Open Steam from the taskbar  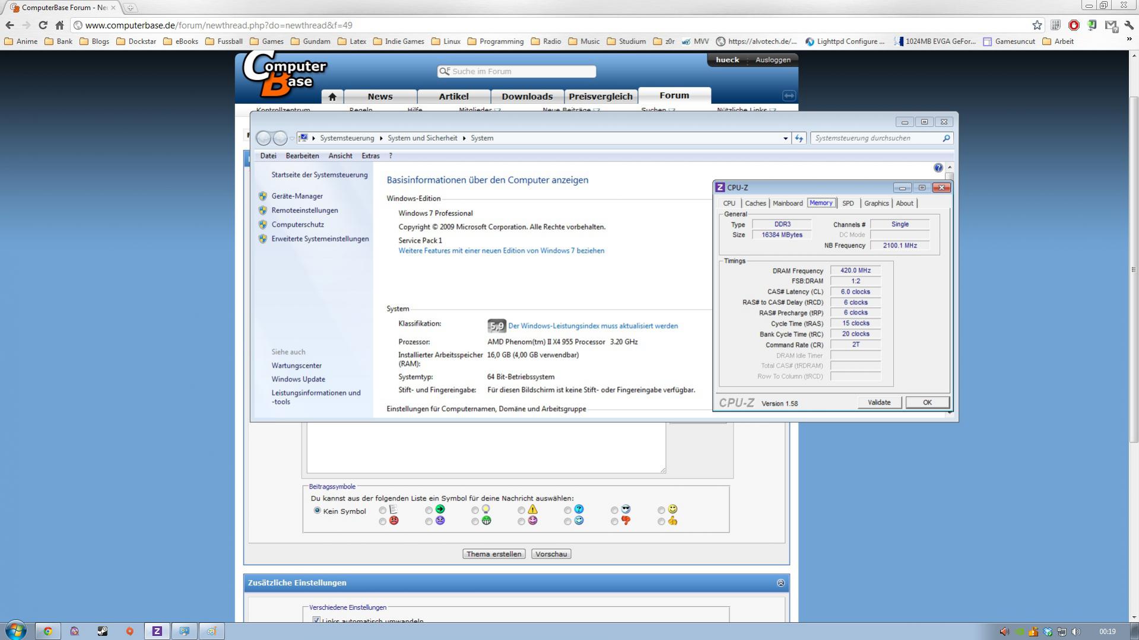pos(103,631)
